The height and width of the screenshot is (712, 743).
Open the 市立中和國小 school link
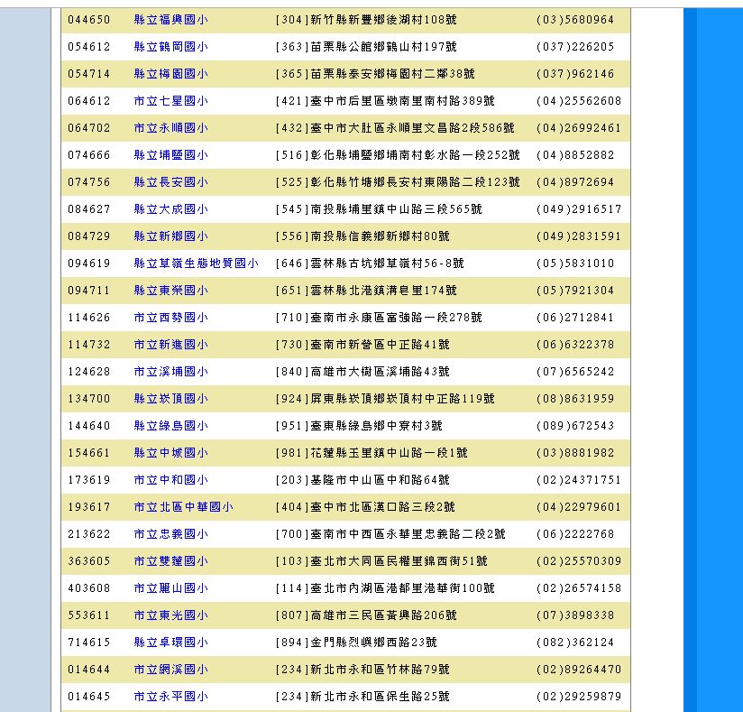170,479
